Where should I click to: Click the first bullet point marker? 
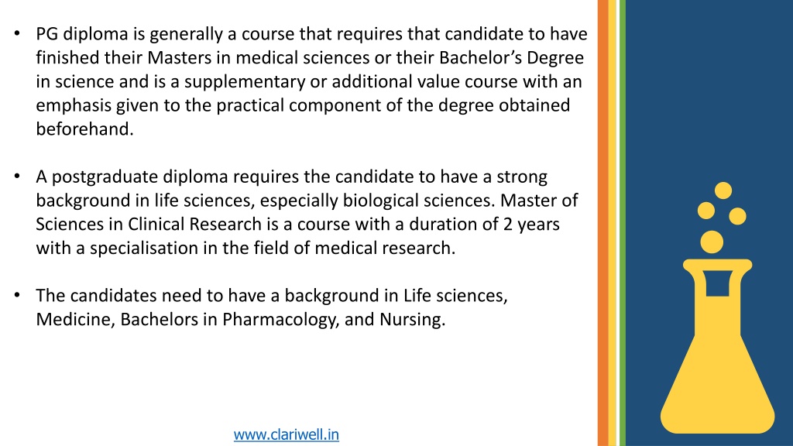[x=17, y=34]
